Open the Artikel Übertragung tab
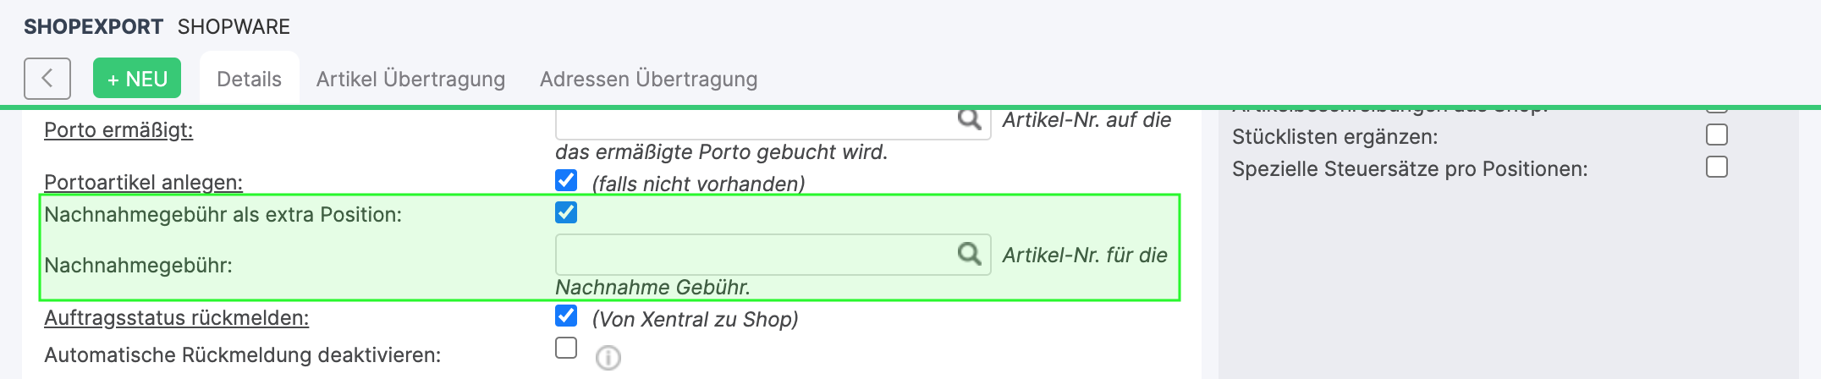Image resolution: width=1821 pixels, height=379 pixels. (x=410, y=79)
